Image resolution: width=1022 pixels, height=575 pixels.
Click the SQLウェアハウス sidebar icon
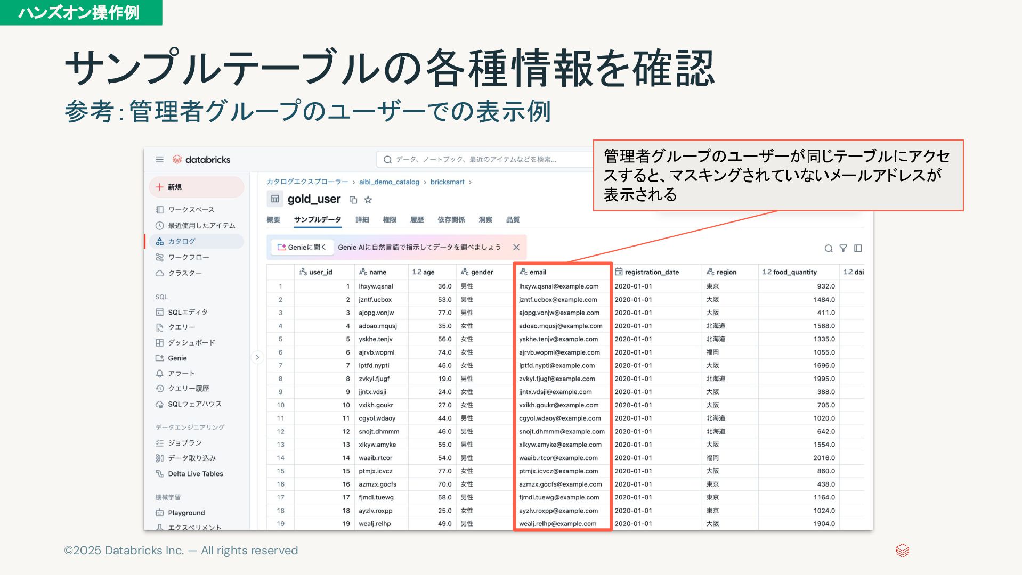click(x=159, y=404)
